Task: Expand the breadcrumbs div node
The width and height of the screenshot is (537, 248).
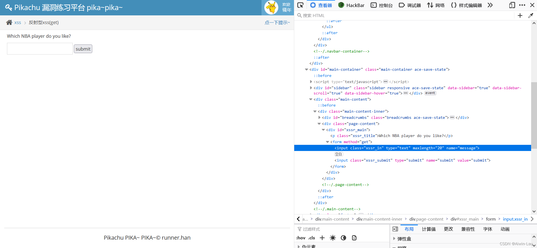Action: 319,118
